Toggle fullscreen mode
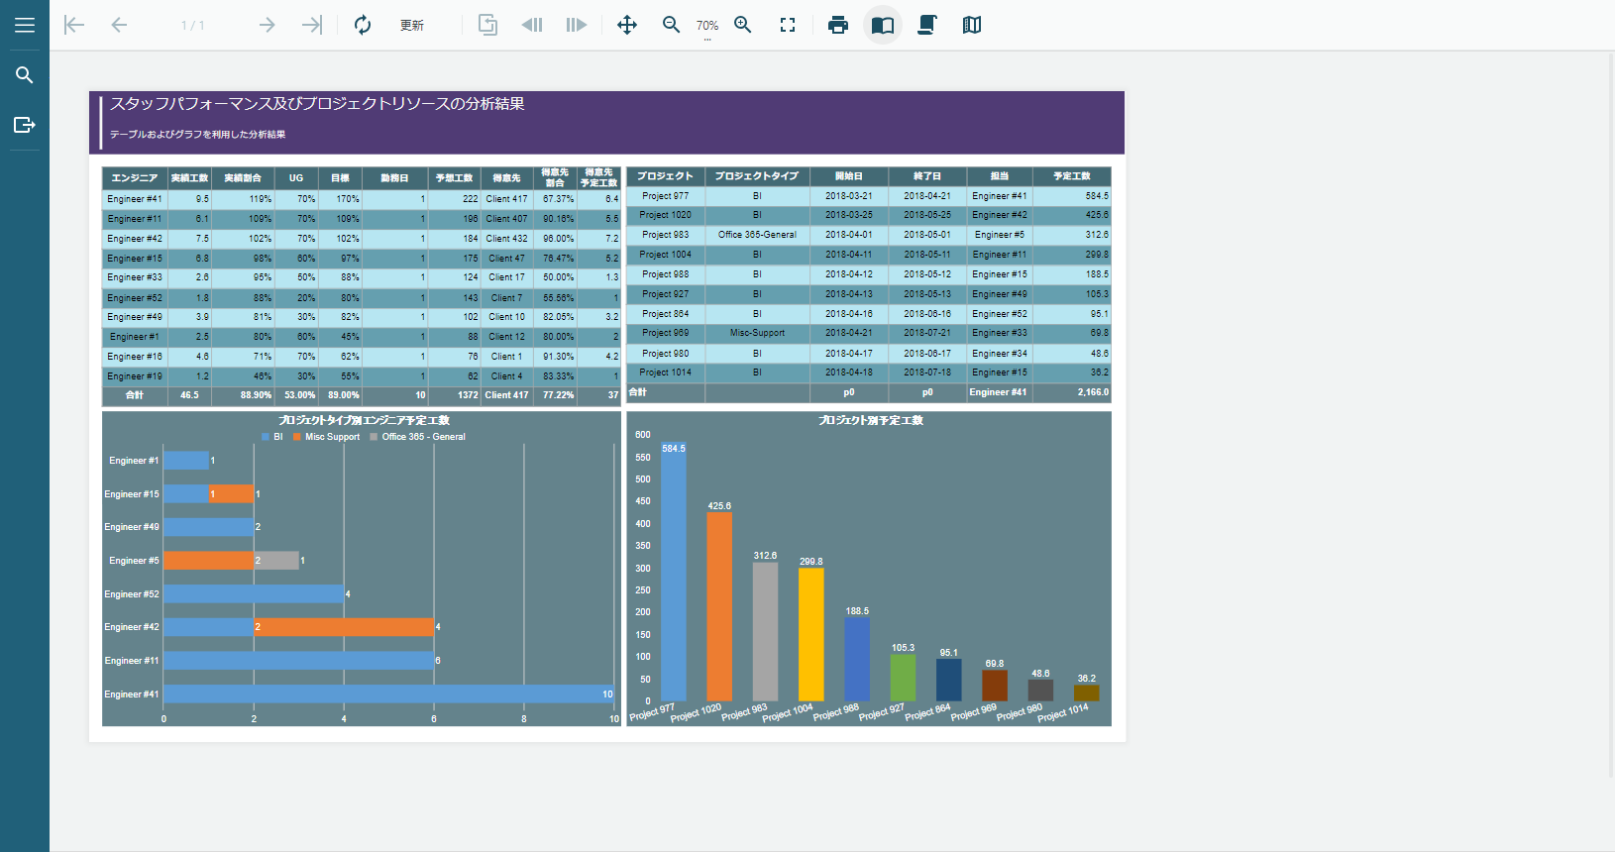 [788, 25]
